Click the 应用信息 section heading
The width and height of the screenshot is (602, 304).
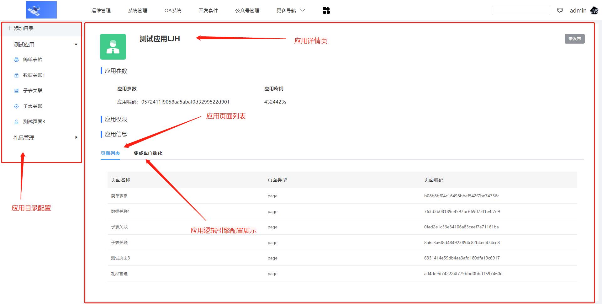tap(116, 134)
